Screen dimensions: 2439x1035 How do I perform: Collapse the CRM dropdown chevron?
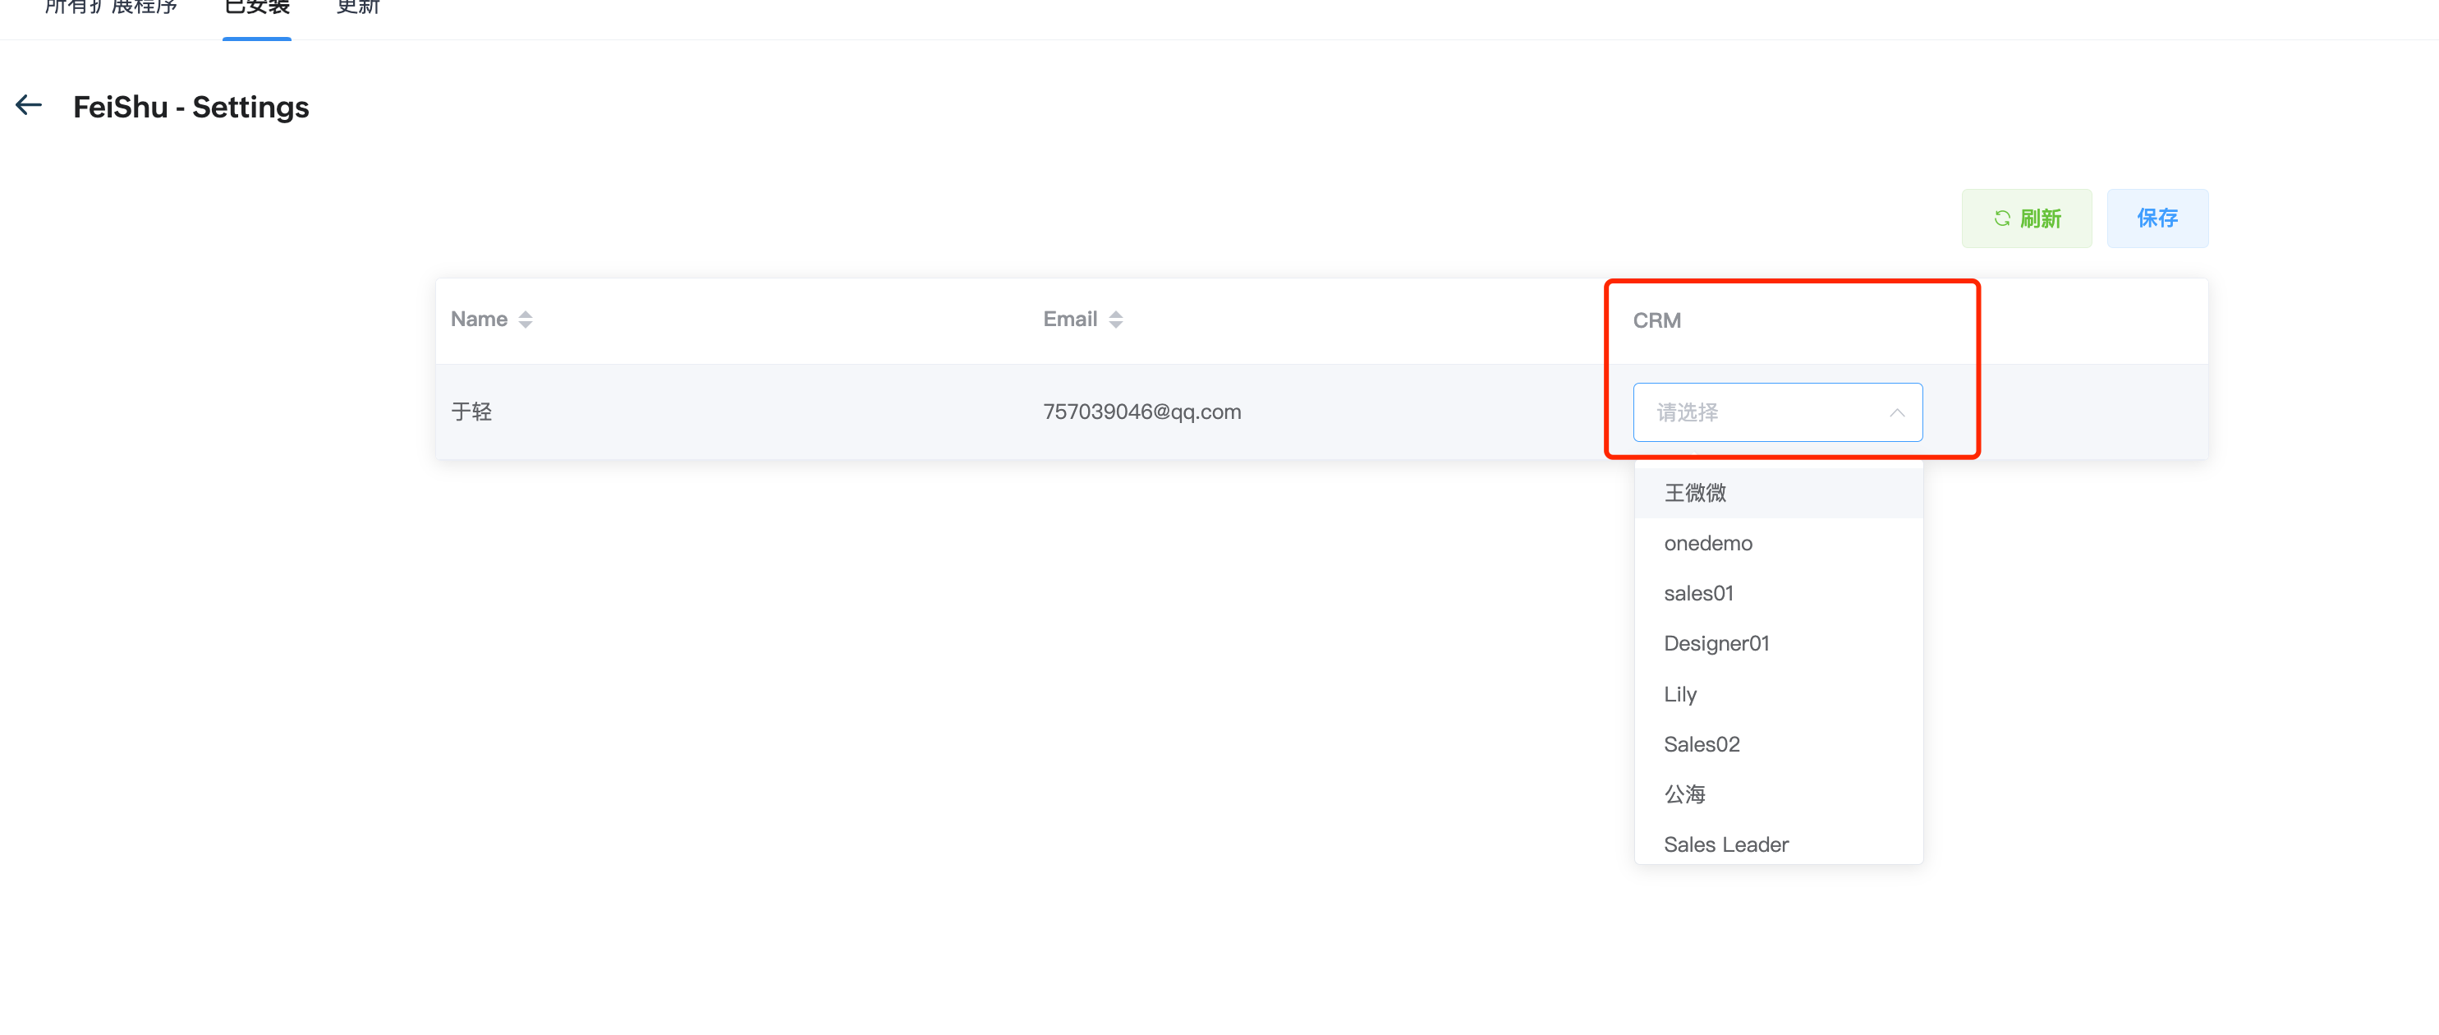pyautogui.click(x=1896, y=413)
